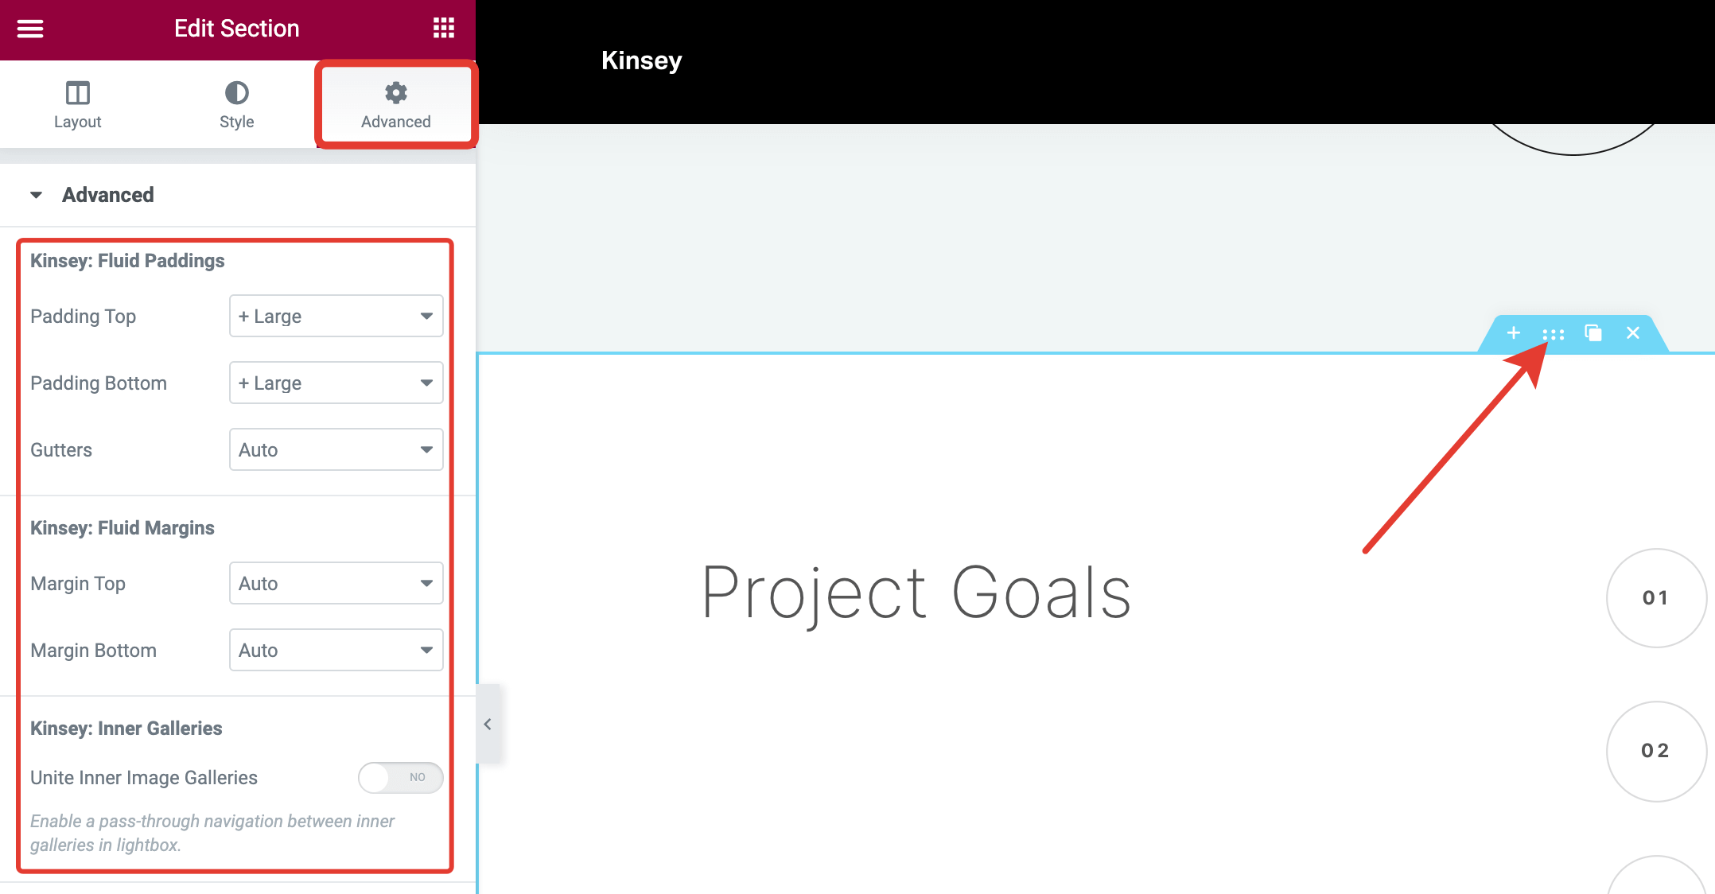Open the Advanced gear tab
The image size is (1715, 894).
[395, 104]
